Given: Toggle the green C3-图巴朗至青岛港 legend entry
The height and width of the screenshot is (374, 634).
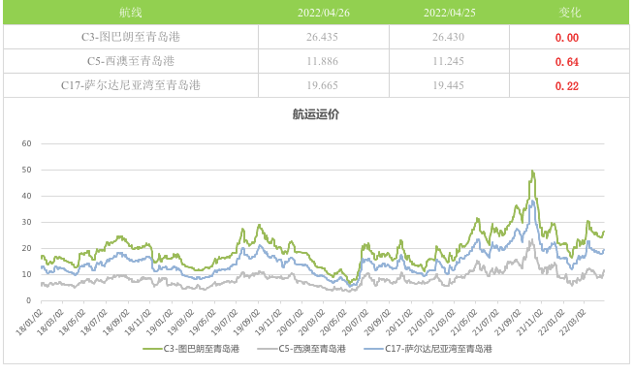Looking at the screenshot, I should (191, 349).
